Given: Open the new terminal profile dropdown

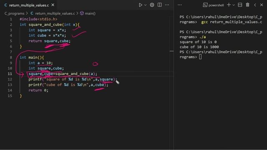Looking at the screenshot, I should [234, 5].
